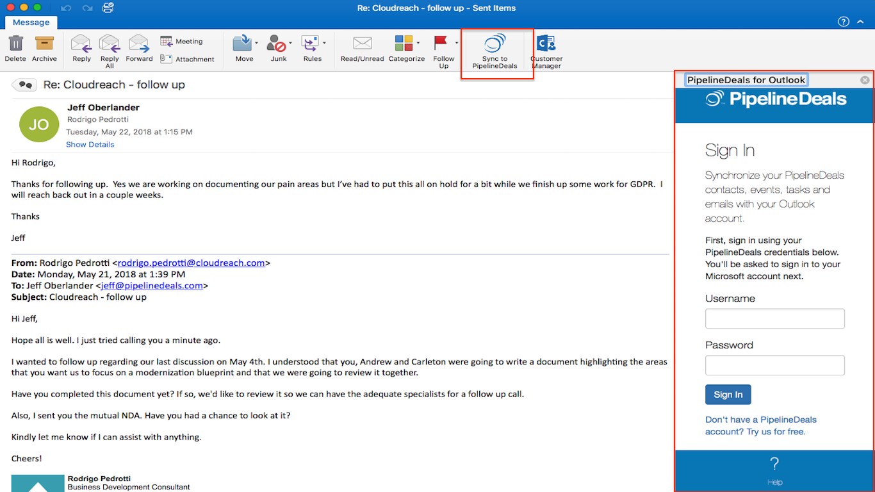Viewport: 875px width, 492px height.
Task: Open Customer Manager add-in
Action: pyautogui.click(x=546, y=52)
